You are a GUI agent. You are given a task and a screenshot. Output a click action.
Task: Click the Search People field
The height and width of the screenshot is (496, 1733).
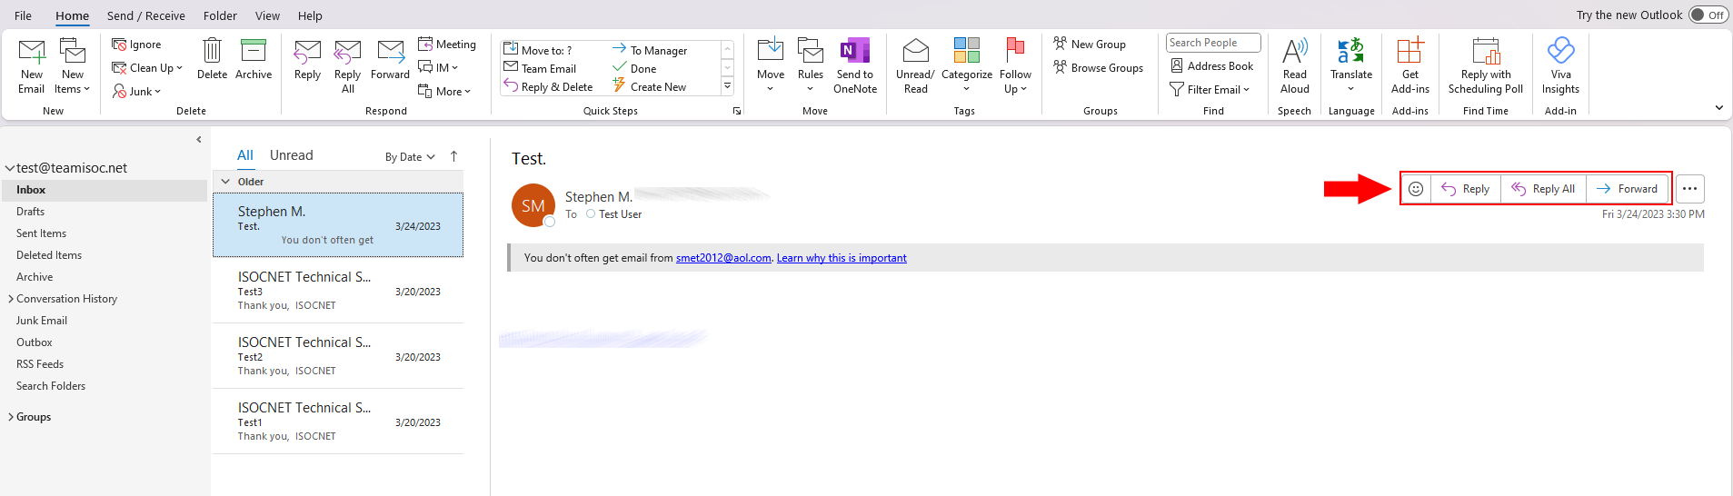1212,43
